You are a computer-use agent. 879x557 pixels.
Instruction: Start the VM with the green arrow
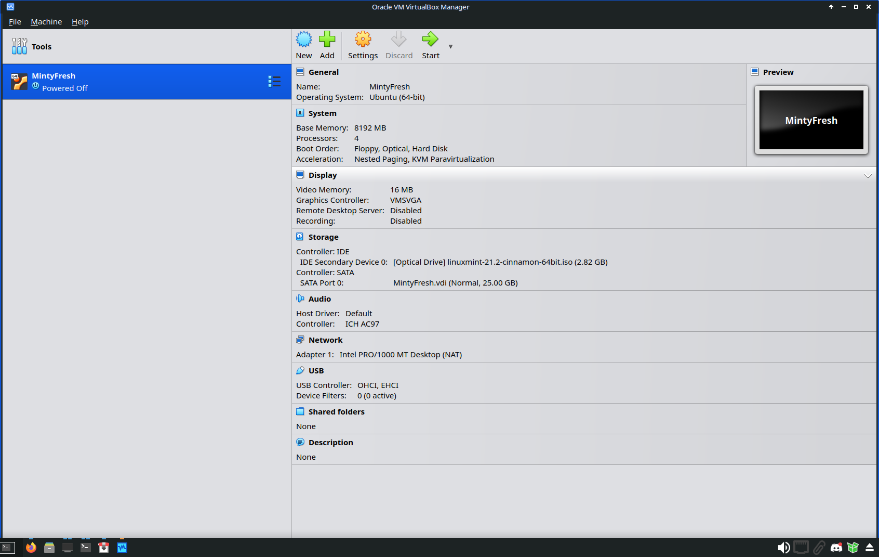(430, 39)
